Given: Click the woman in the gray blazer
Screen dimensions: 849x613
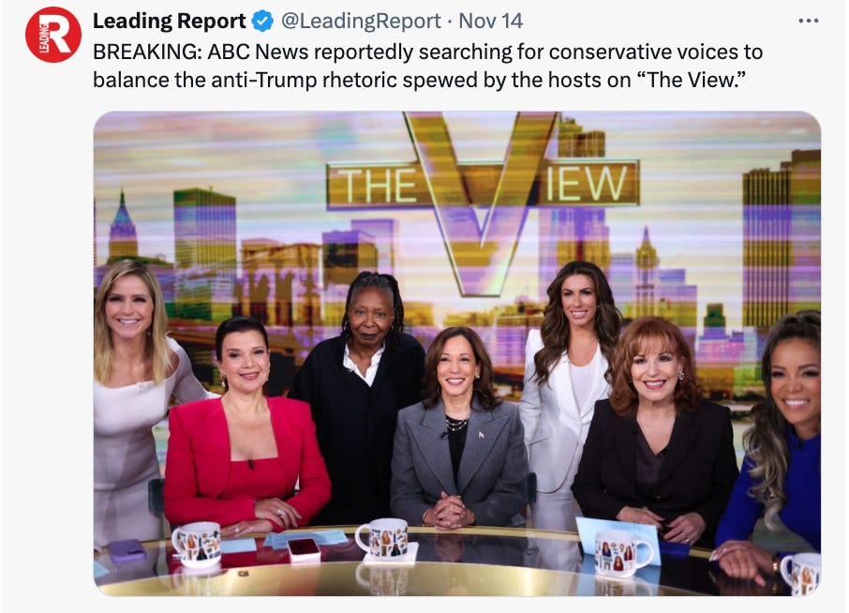Looking at the screenshot, I should click(x=458, y=427).
